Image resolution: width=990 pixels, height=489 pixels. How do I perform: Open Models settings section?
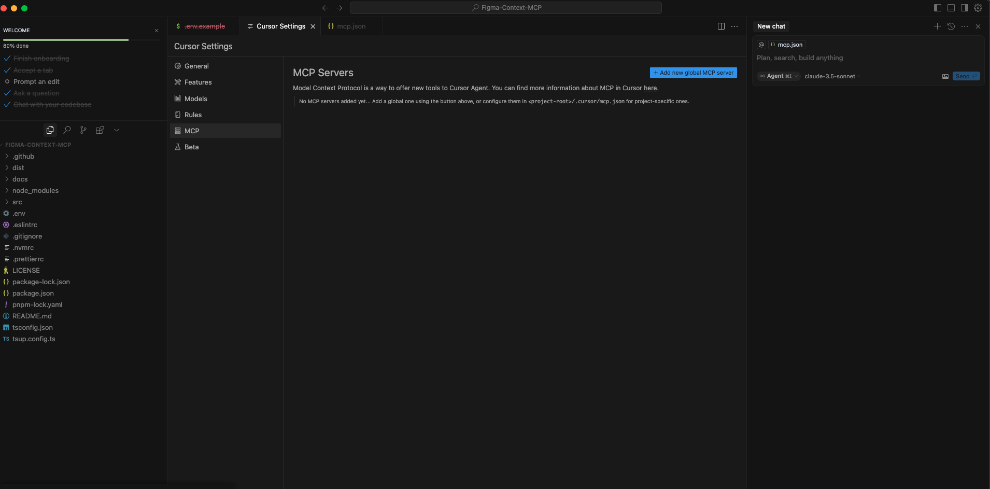(x=225, y=99)
